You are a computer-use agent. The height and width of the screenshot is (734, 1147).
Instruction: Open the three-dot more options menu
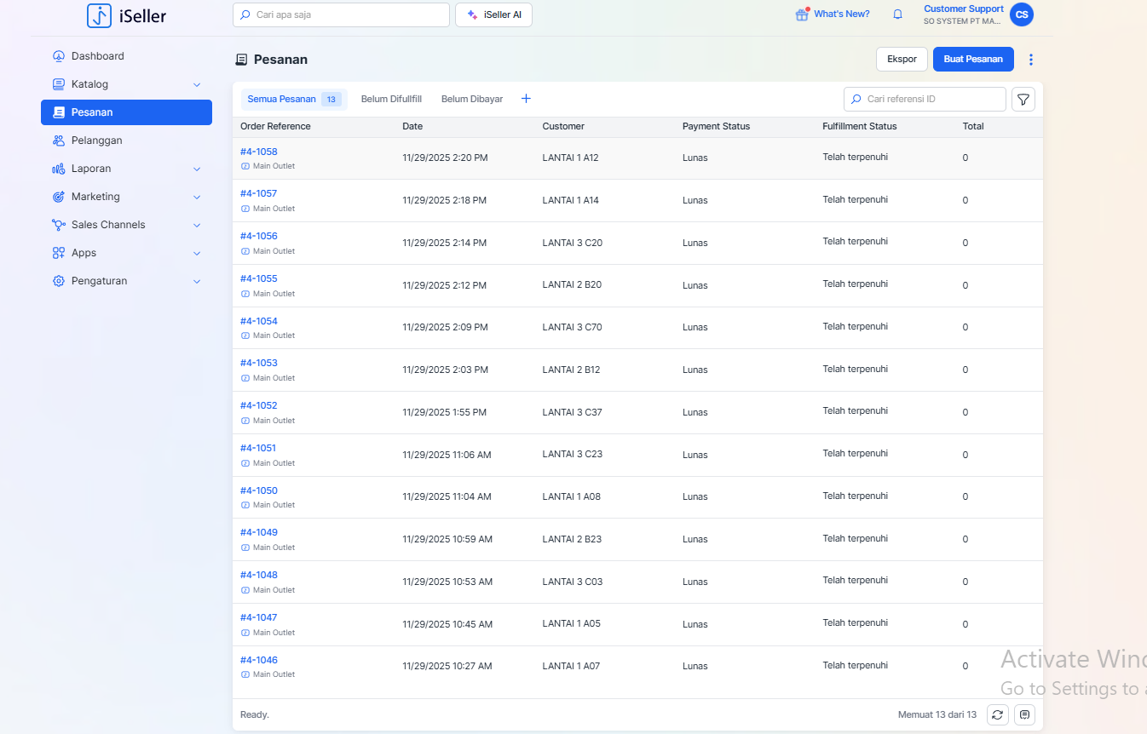tap(1031, 60)
